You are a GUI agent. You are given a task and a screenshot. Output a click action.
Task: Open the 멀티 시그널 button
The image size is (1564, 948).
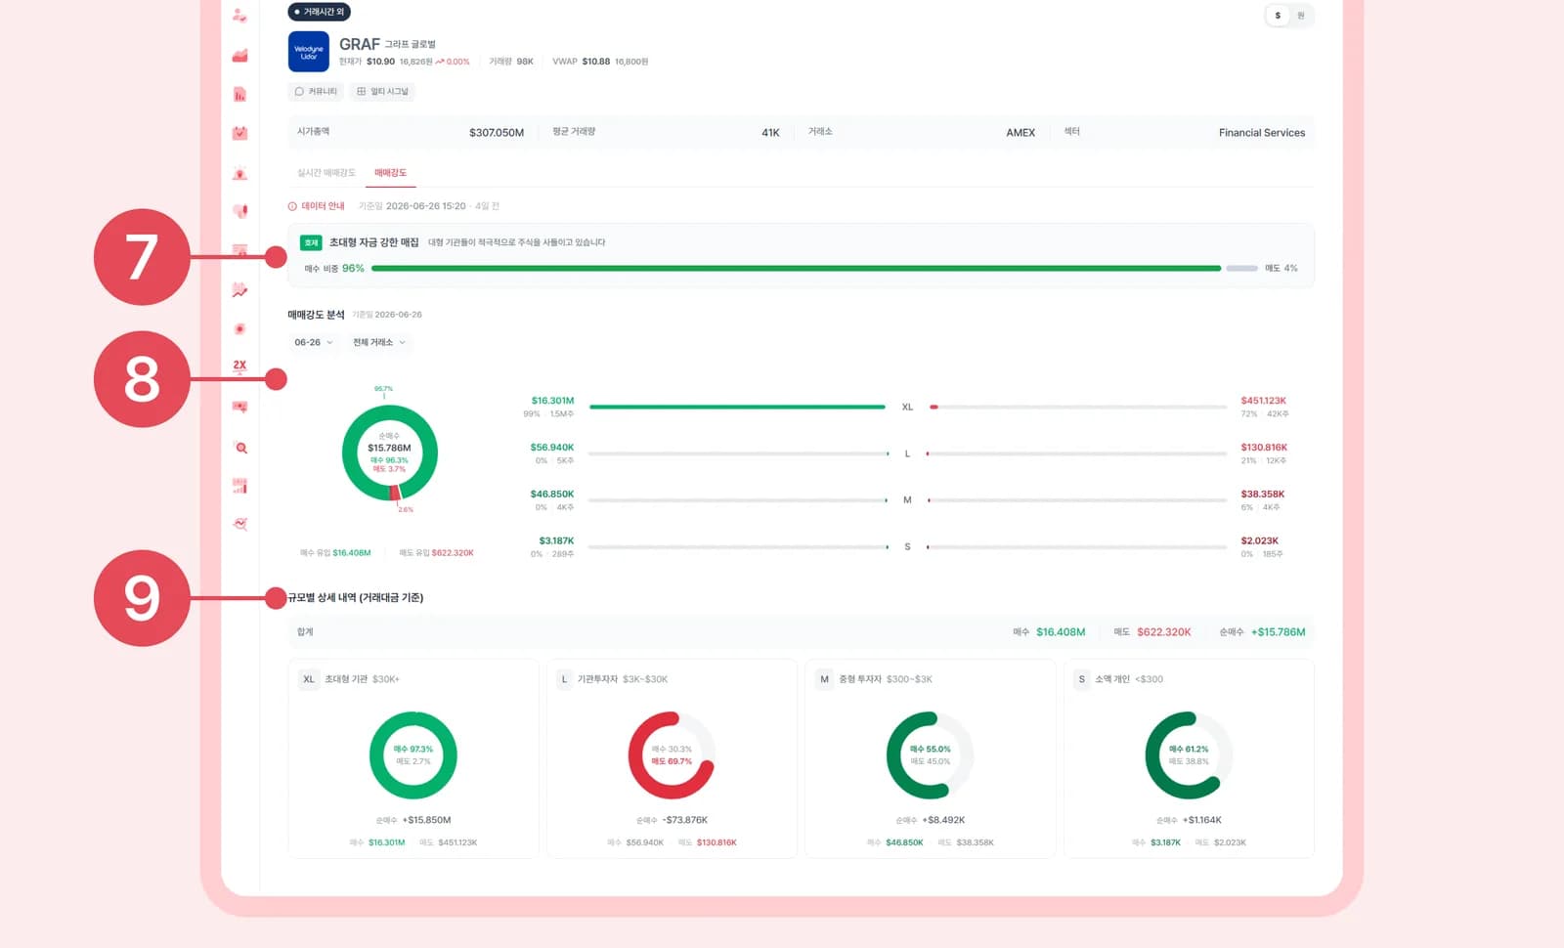382,91
